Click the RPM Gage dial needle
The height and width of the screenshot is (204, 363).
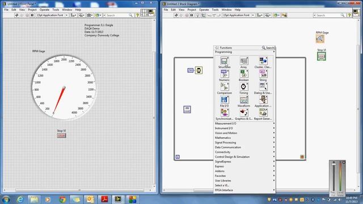(59, 100)
